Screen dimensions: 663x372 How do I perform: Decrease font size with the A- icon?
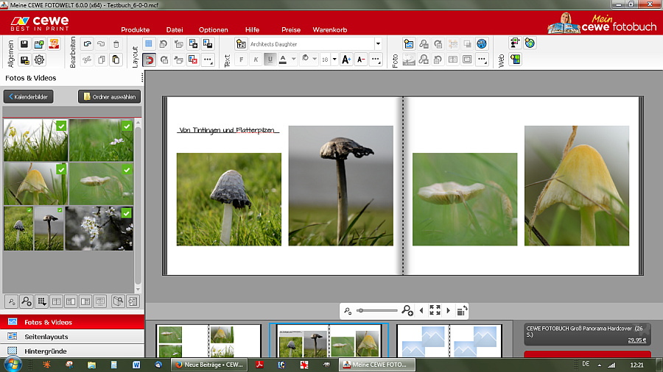[361, 60]
